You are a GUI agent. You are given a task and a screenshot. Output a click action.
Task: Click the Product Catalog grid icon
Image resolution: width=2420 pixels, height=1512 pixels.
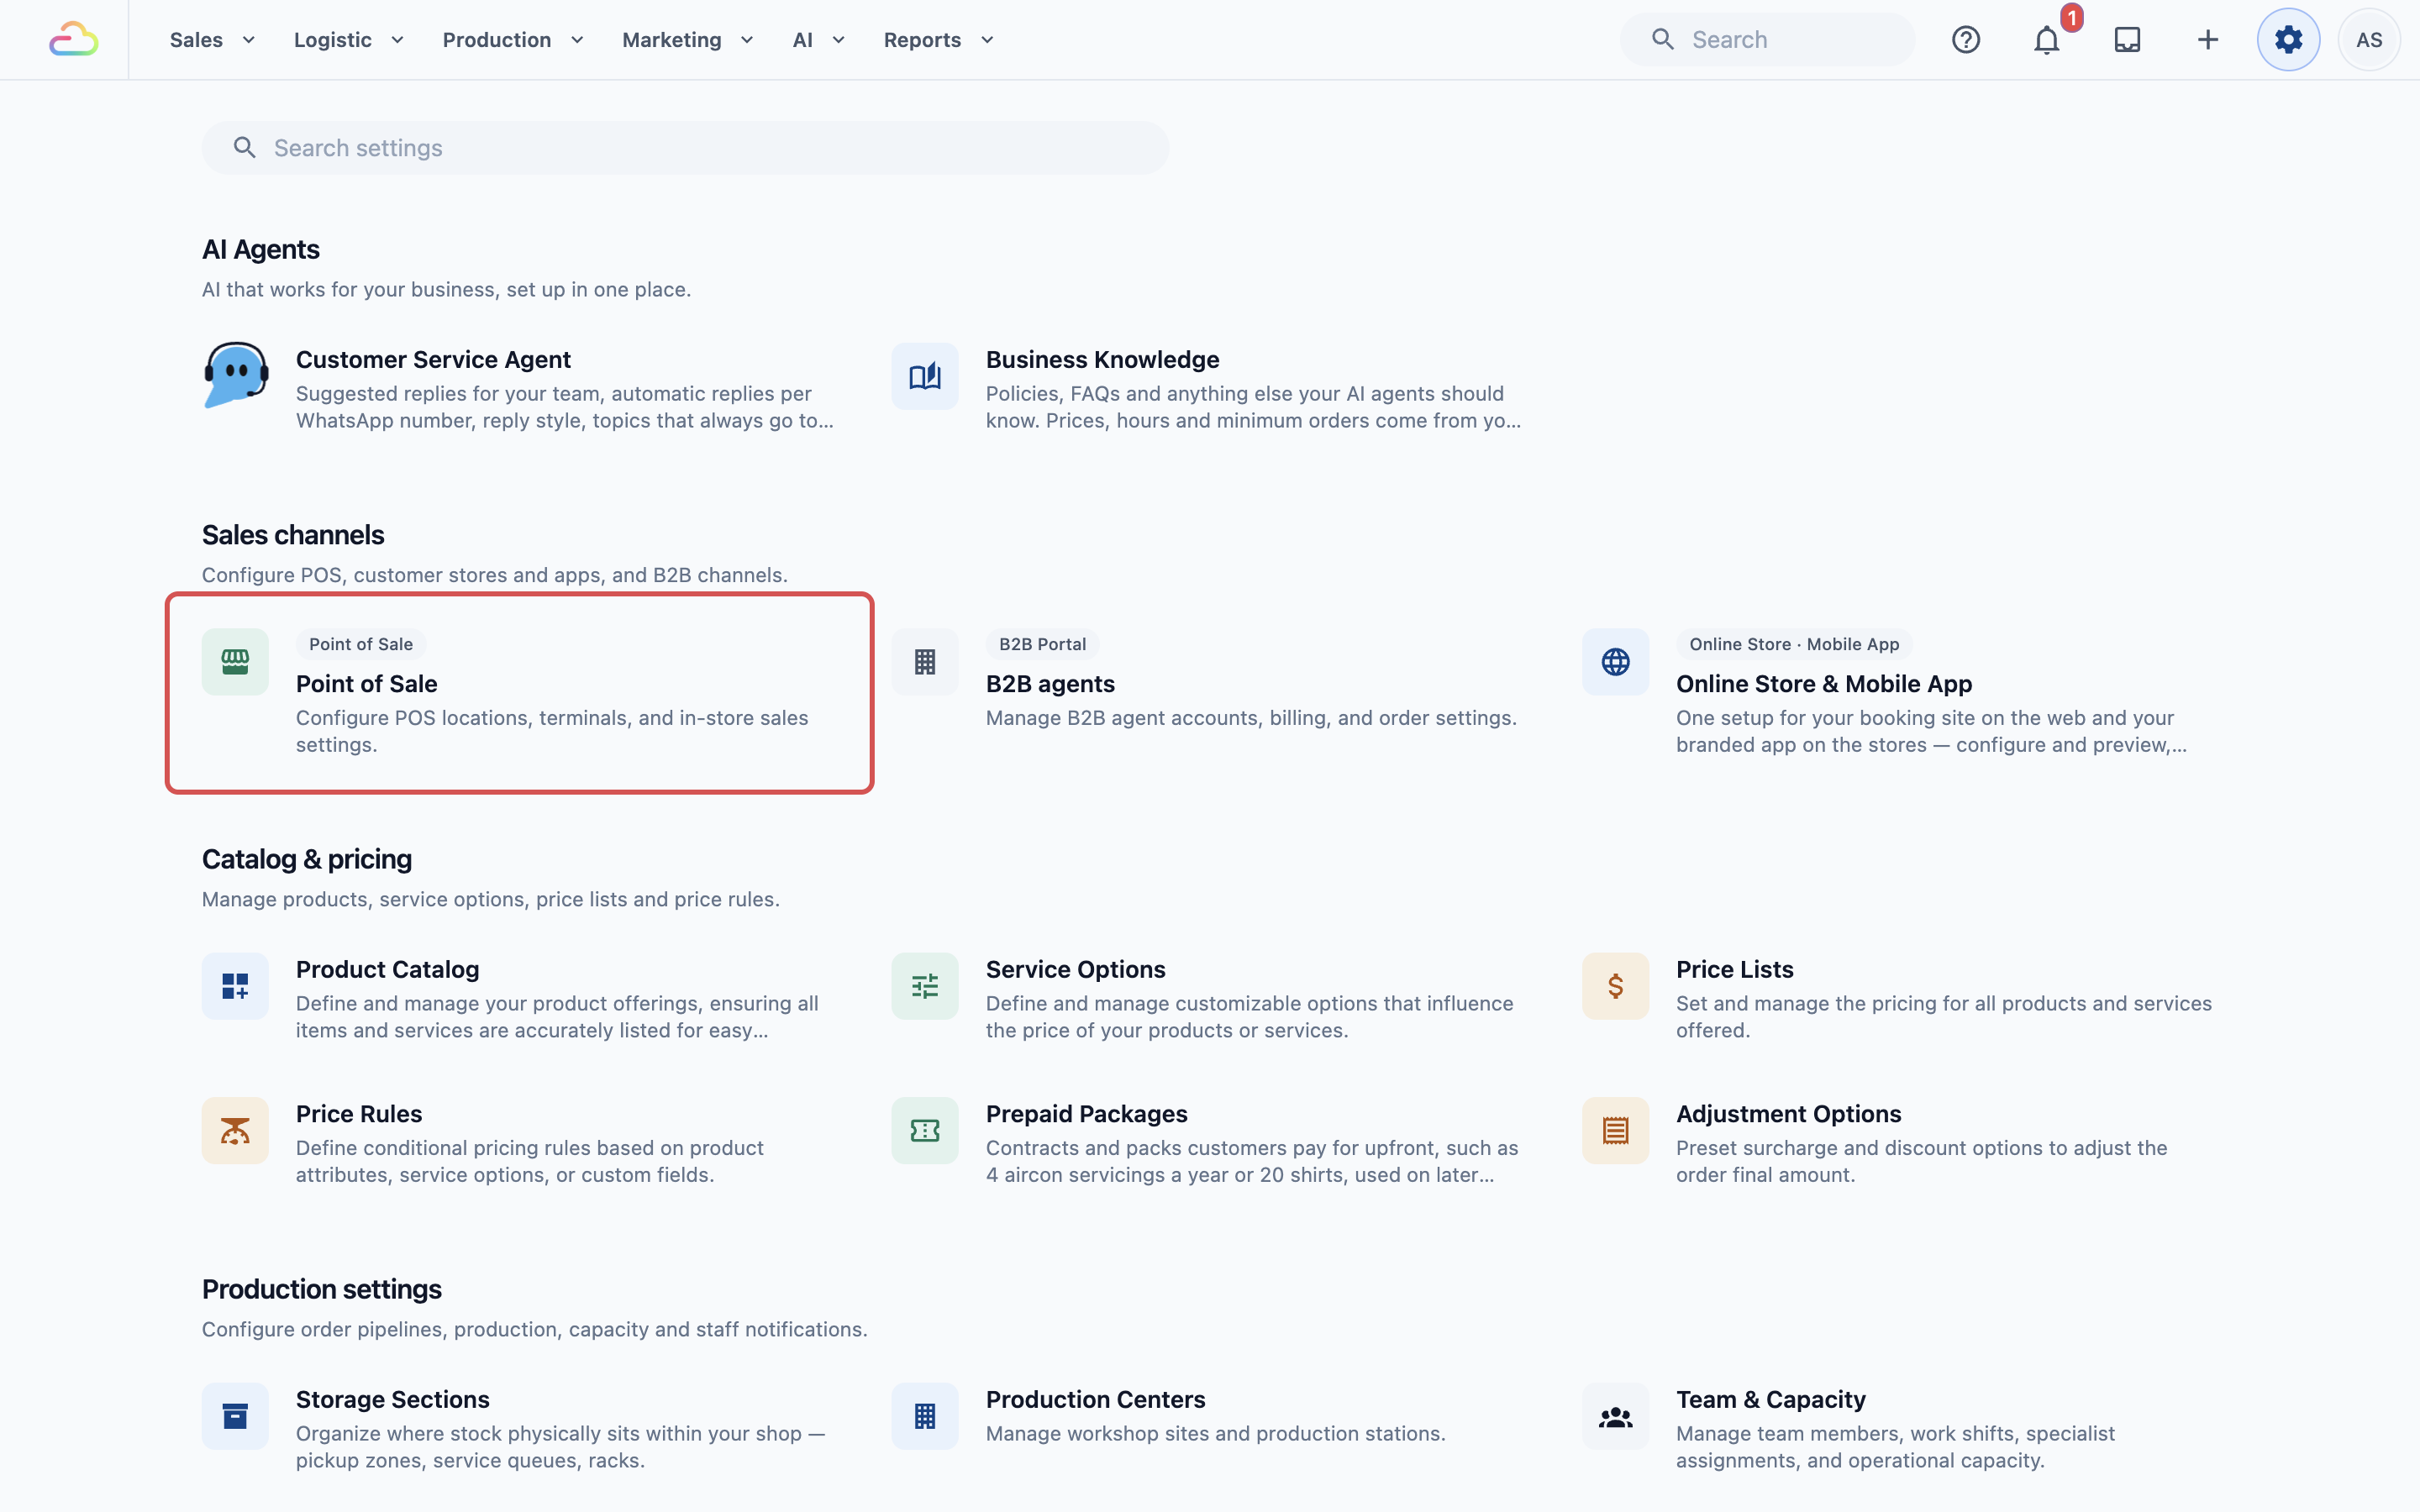tap(235, 986)
